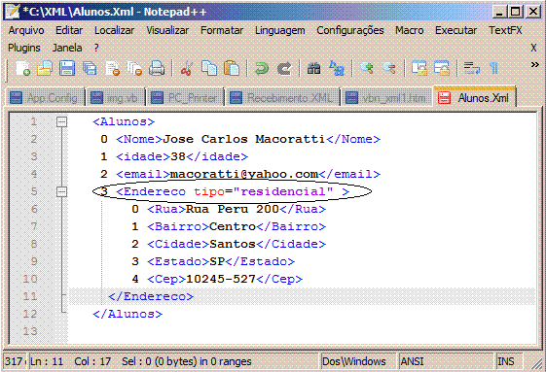
Task: Click the Replace toolbar icon
Action: tap(337, 68)
